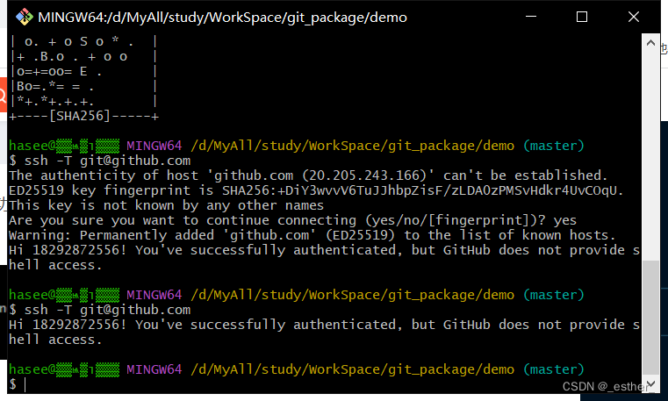Minimize the MINGW64 terminal window

531,17
